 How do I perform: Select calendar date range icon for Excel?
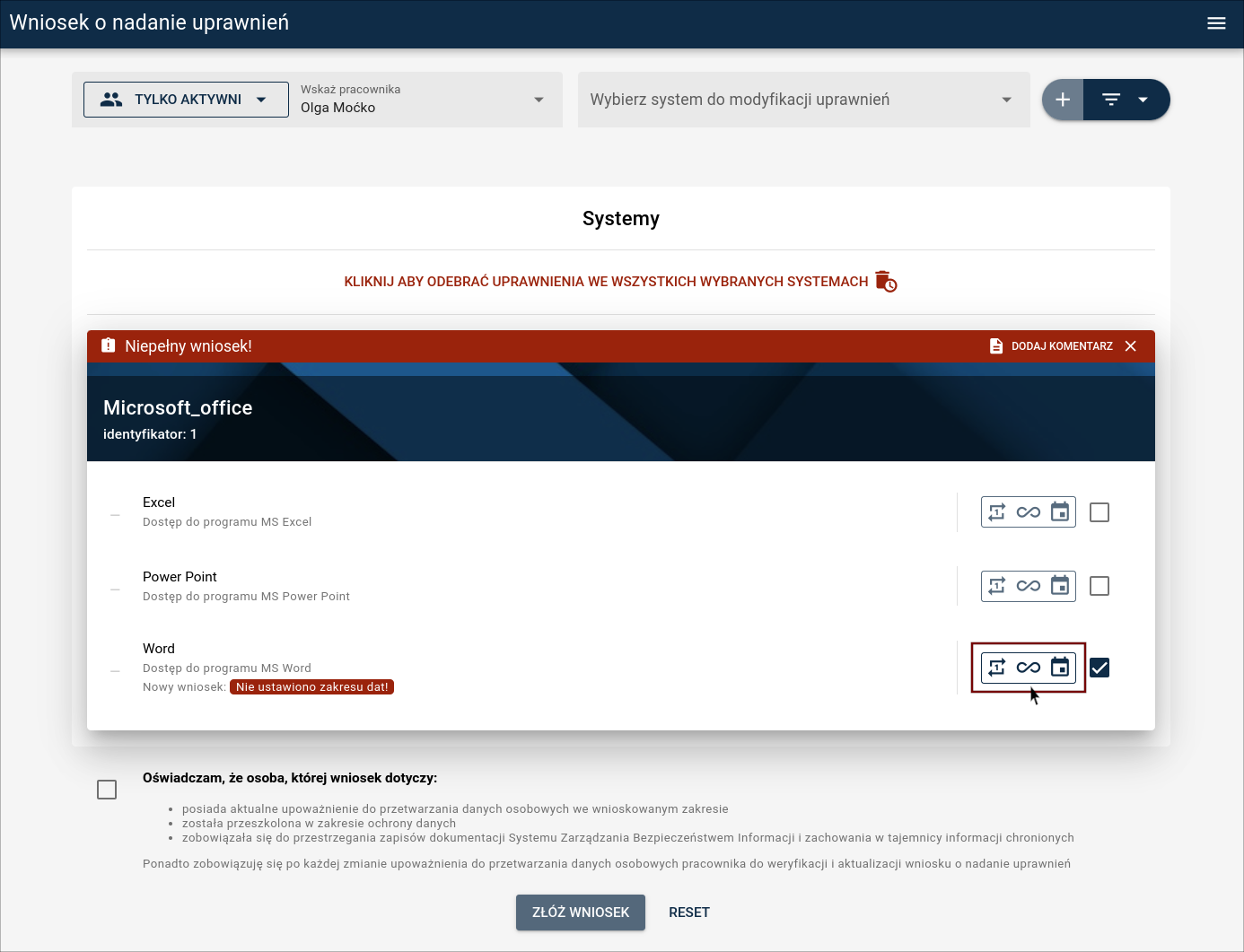pyautogui.click(x=1060, y=512)
